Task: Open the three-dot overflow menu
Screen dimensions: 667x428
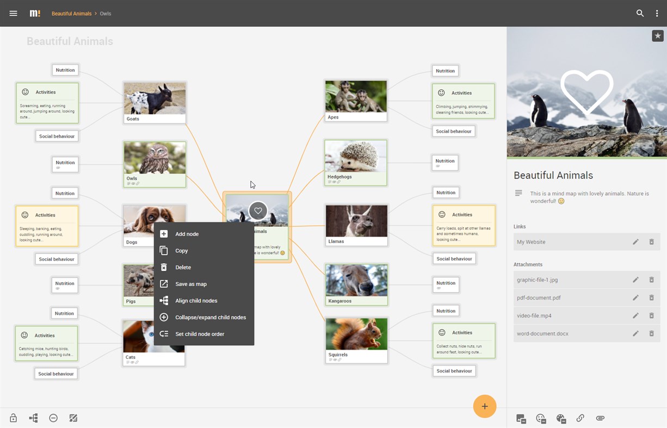Action: pos(657,13)
